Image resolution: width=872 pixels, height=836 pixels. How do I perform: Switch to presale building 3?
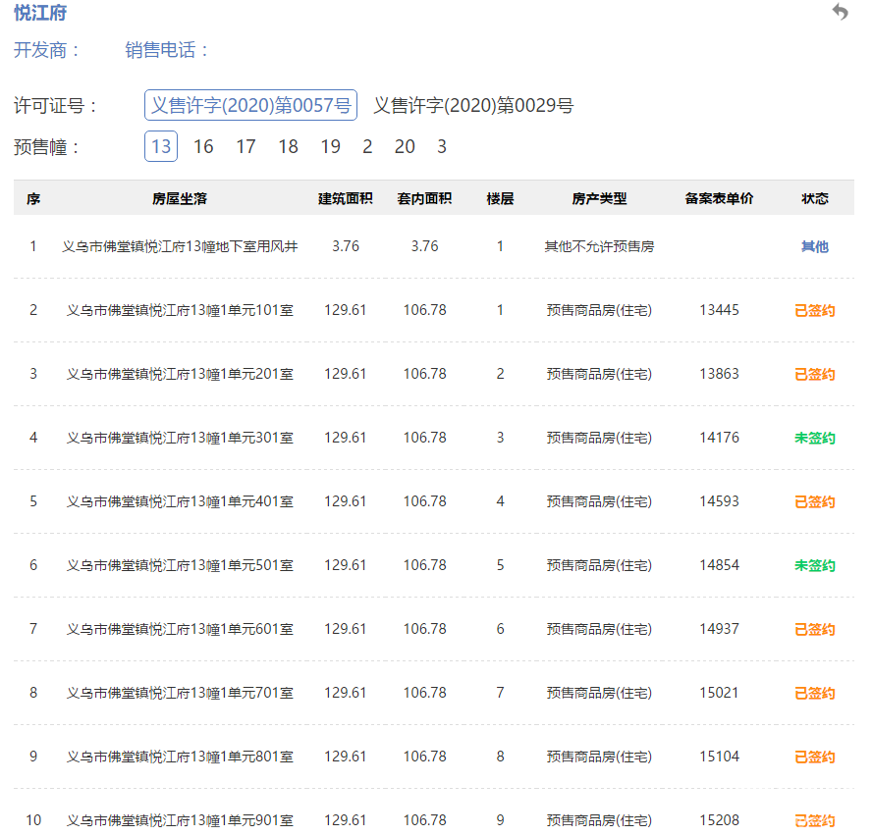coord(442,146)
